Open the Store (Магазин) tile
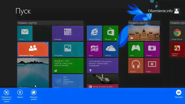The height and width of the screenshot is (104, 185). click(110, 33)
